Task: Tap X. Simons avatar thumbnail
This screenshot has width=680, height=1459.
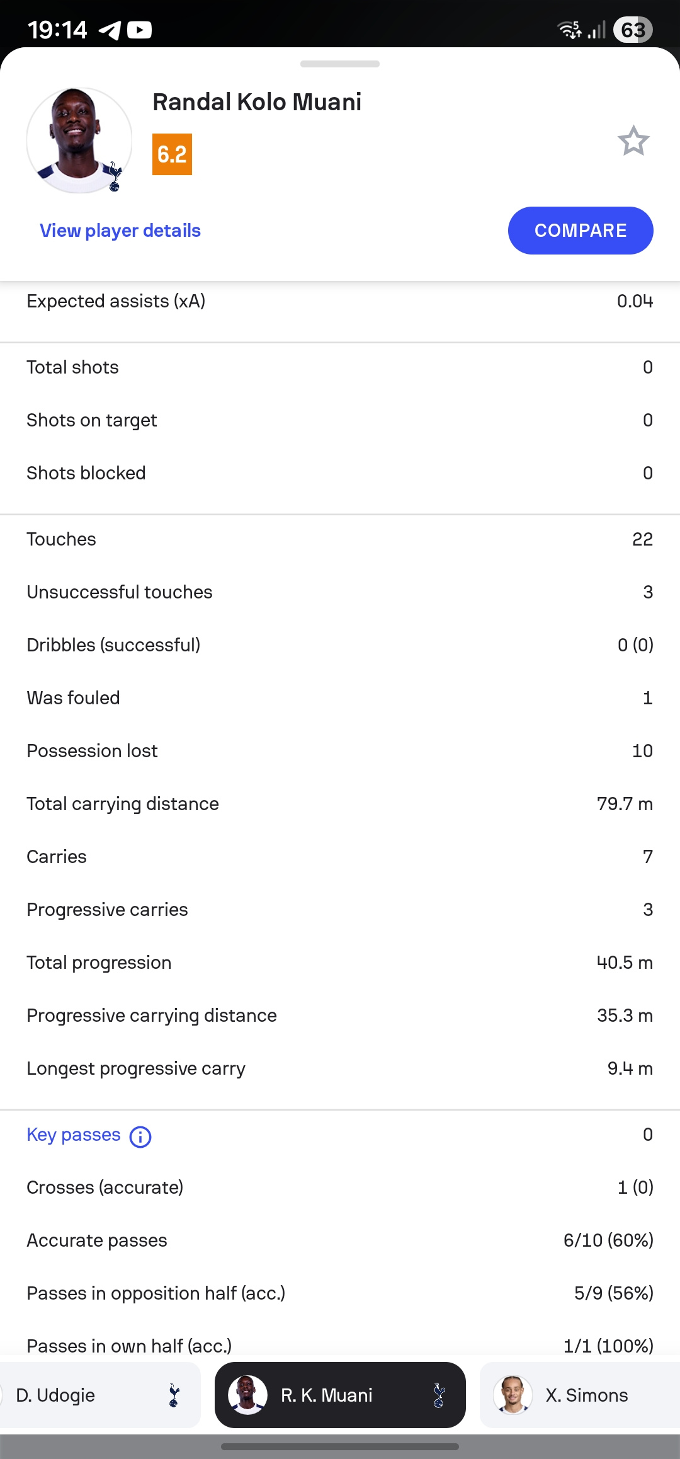Action: [513, 1395]
